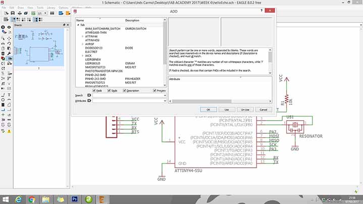Select the filled Rectangle tool
The image size is (363, 204).
tap(3, 105)
